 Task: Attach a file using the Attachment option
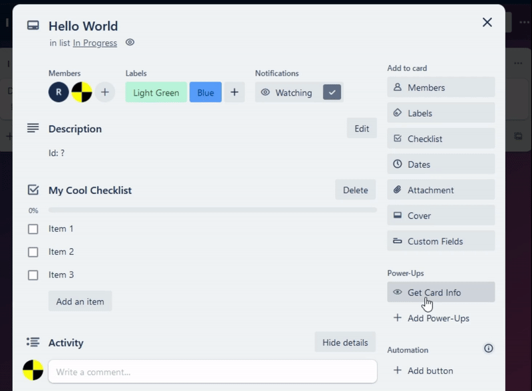(x=440, y=189)
